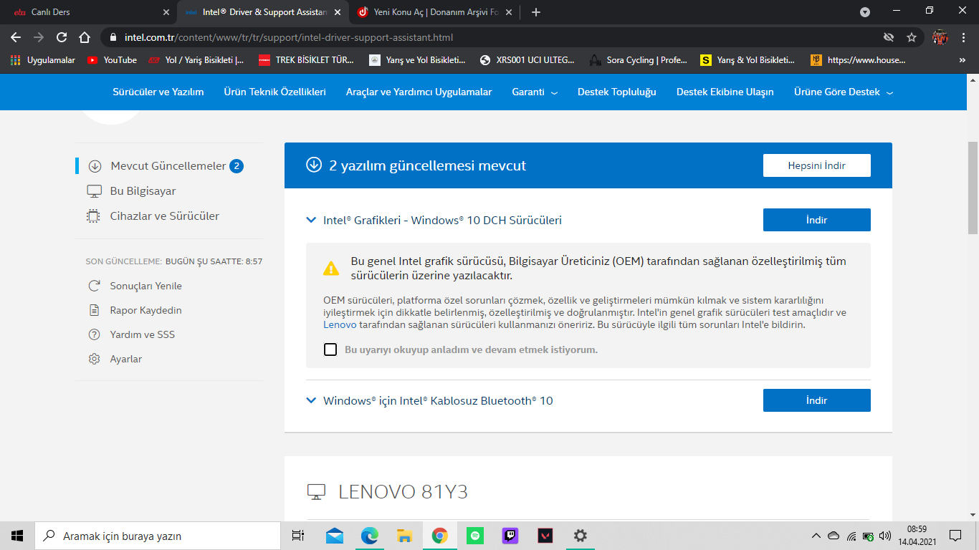Open Araçlar ve Yardımcı Uygulamalar menu item
The width and height of the screenshot is (979, 550).
(419, 92)
